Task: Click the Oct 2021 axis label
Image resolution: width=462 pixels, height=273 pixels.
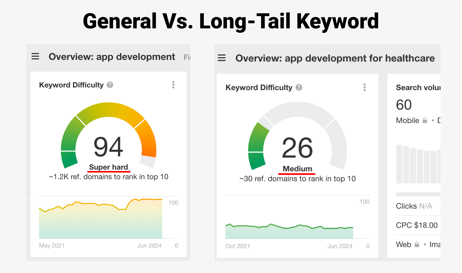Action: tap(238, 246)
